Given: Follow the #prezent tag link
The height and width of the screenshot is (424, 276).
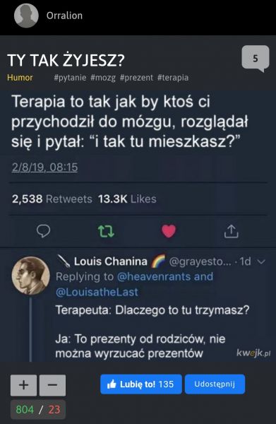Looking at the screenshot, I should tap(136, 78).
